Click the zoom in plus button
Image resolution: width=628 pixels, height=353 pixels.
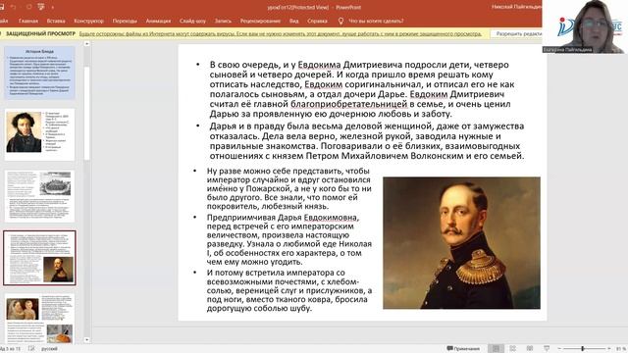608,349
